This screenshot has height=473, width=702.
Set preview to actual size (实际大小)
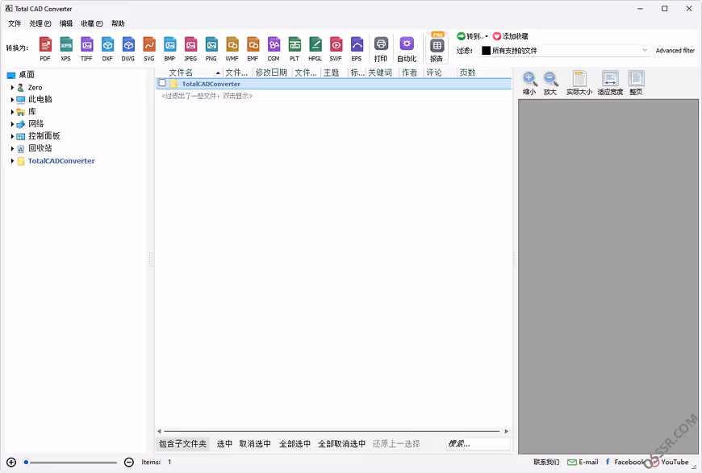[x=579, y=83]
